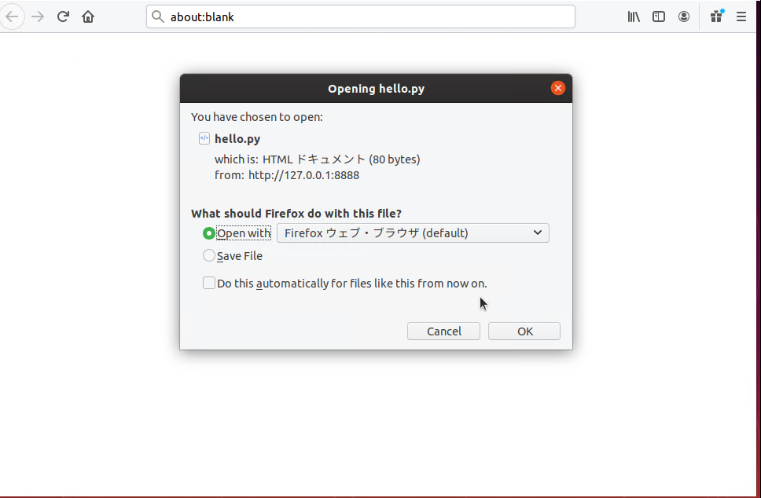
Task: Open the What's New gift icon
Action: [x=716, y=17]
